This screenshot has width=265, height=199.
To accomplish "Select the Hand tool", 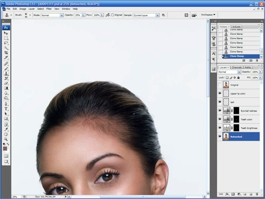I will 6,135.
